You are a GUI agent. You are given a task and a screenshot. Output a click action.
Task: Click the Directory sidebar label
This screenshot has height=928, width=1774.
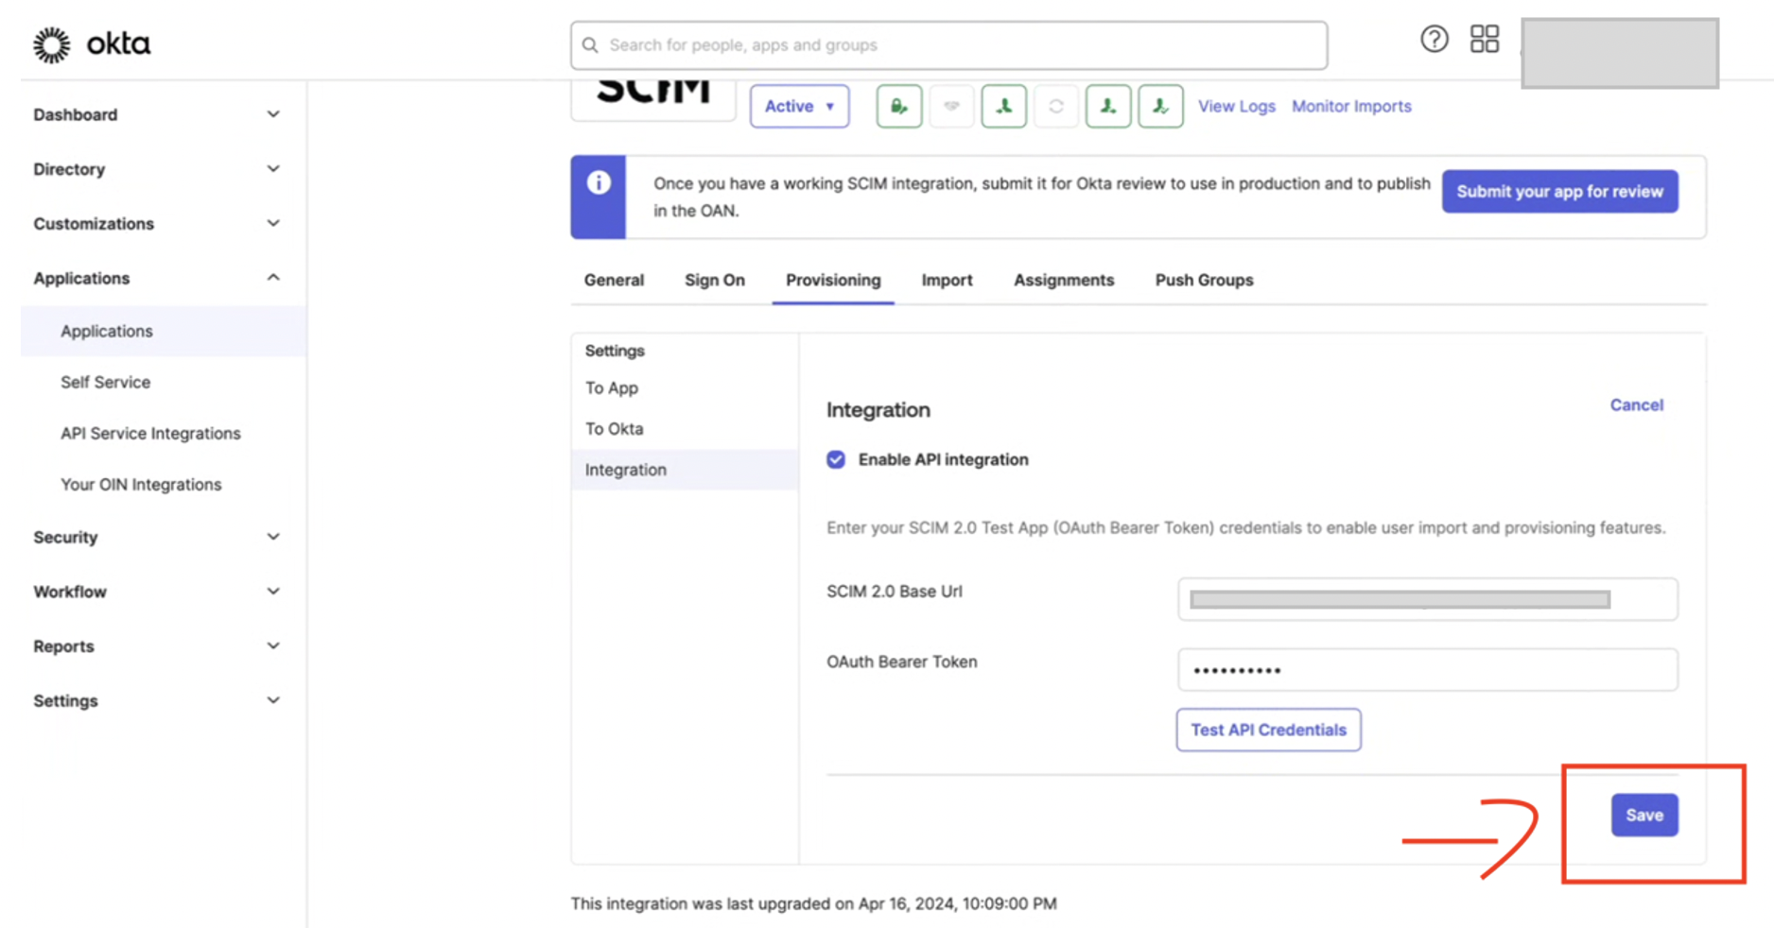click(69, 169)
